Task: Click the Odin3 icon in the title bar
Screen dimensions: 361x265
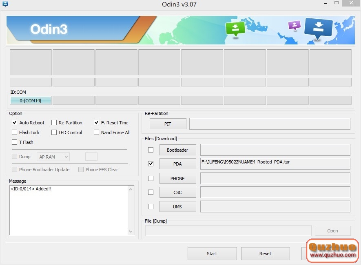Action: 5,4
